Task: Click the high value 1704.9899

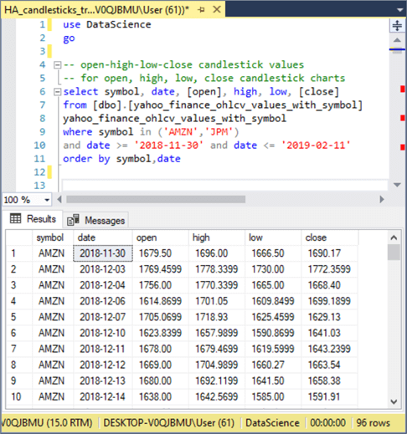Action: (x=217, y=365)
